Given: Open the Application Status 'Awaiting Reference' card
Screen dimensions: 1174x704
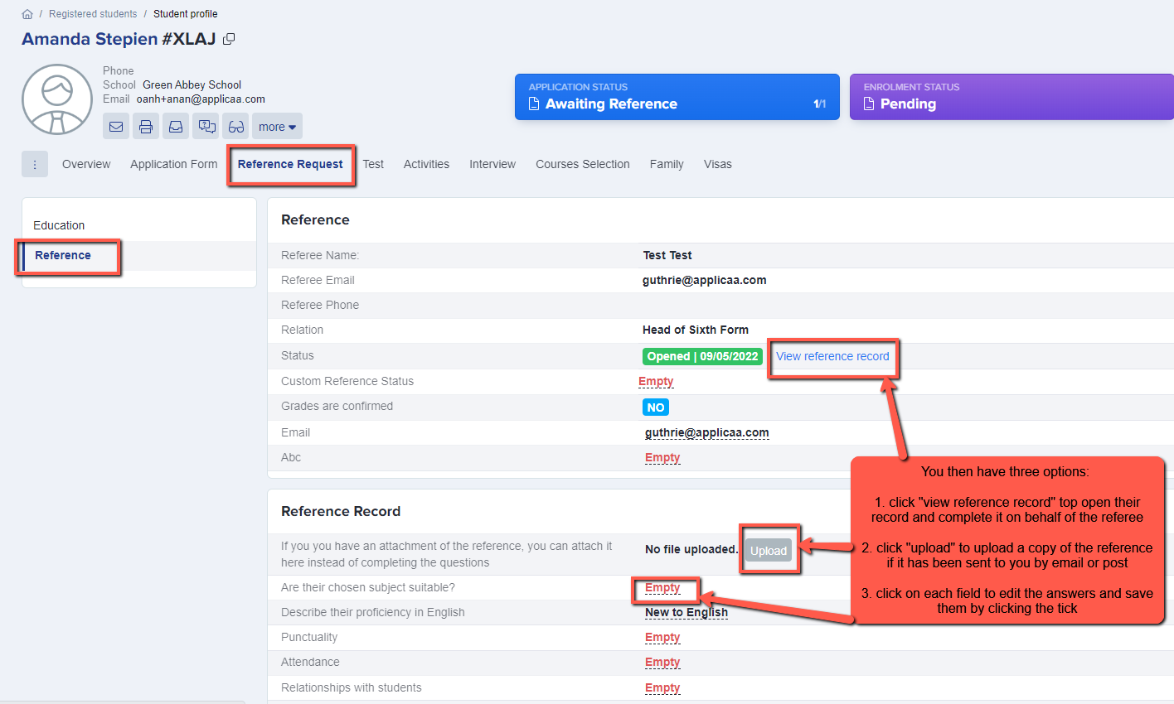Looking at the screenshot, I should point(677,97).
